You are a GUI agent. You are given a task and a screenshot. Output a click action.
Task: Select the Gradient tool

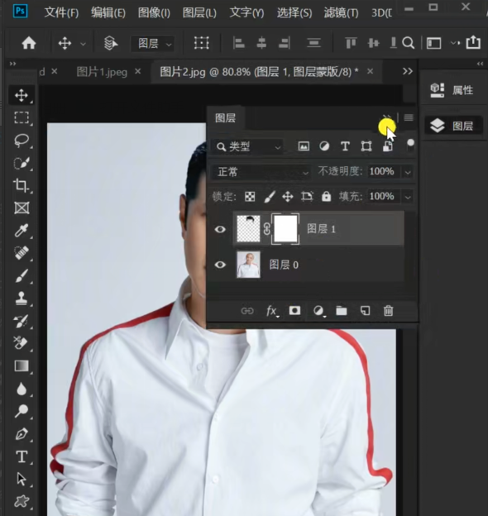(22, 366)
